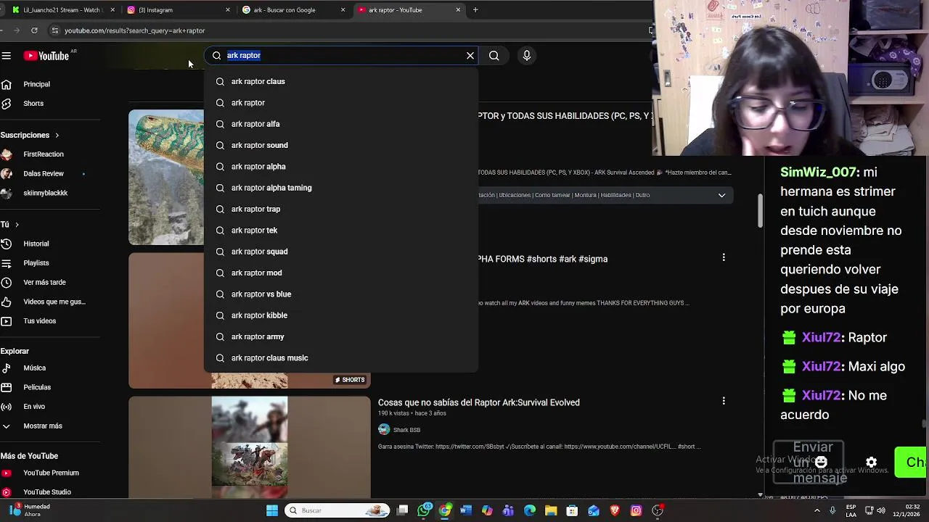Open video 'Cosas que no sabías del Raptor'

tap(478, 402)
